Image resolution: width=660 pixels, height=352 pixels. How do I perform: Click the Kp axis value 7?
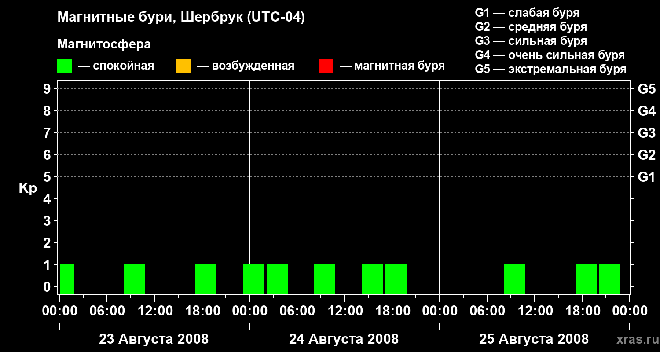tap(48, 133)
